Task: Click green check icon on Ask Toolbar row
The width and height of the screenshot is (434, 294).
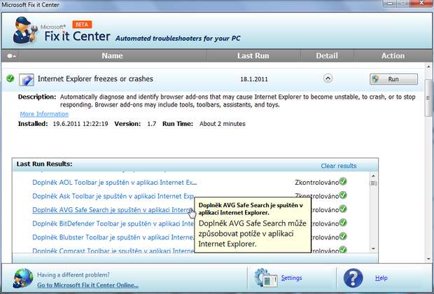Action: click(343, 195)
